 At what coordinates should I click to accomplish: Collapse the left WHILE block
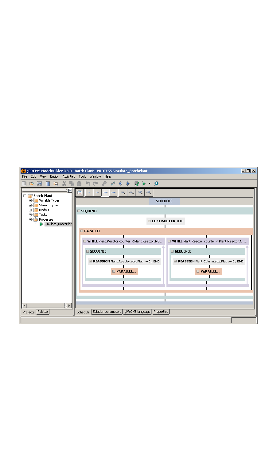pyautogui.click(x=85, y=241)
